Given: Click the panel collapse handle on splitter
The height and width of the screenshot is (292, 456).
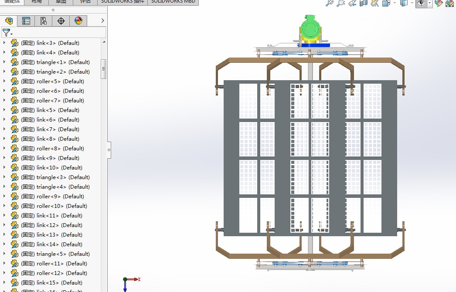Looking at the screenshot, I should pos(109,150).
